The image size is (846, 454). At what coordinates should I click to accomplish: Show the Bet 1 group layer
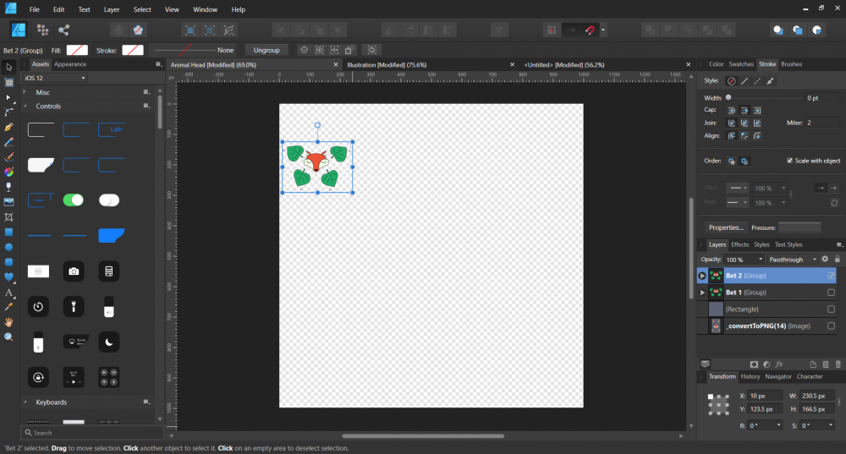coord(831,293)
